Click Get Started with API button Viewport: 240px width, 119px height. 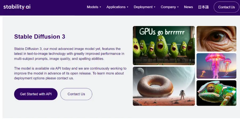(x=36, y=94)
